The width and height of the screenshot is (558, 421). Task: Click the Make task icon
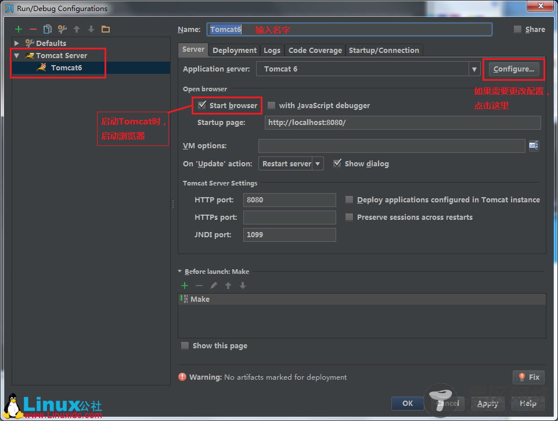click(184, 299)
